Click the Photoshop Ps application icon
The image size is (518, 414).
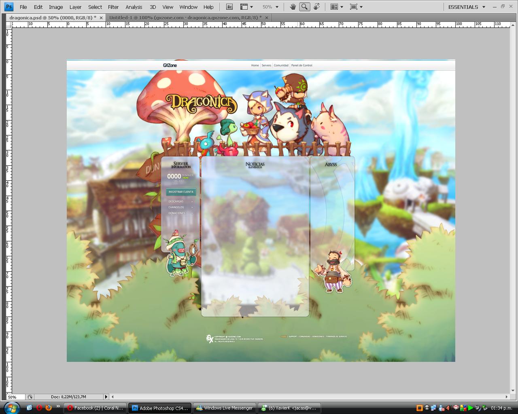point(8,7)
